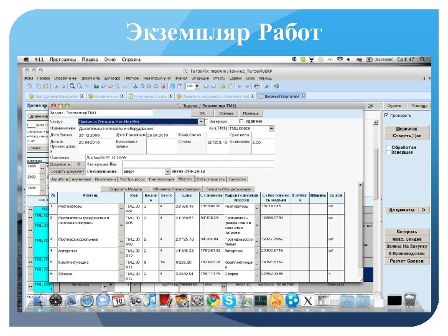This screenshot has width=448, height=336.
Task: Open Google Chrome from the dock
Action: [x=213, y=301]
